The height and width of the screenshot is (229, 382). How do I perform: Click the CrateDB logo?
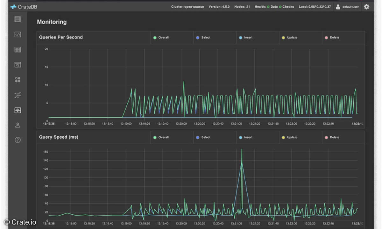(24, 6)
